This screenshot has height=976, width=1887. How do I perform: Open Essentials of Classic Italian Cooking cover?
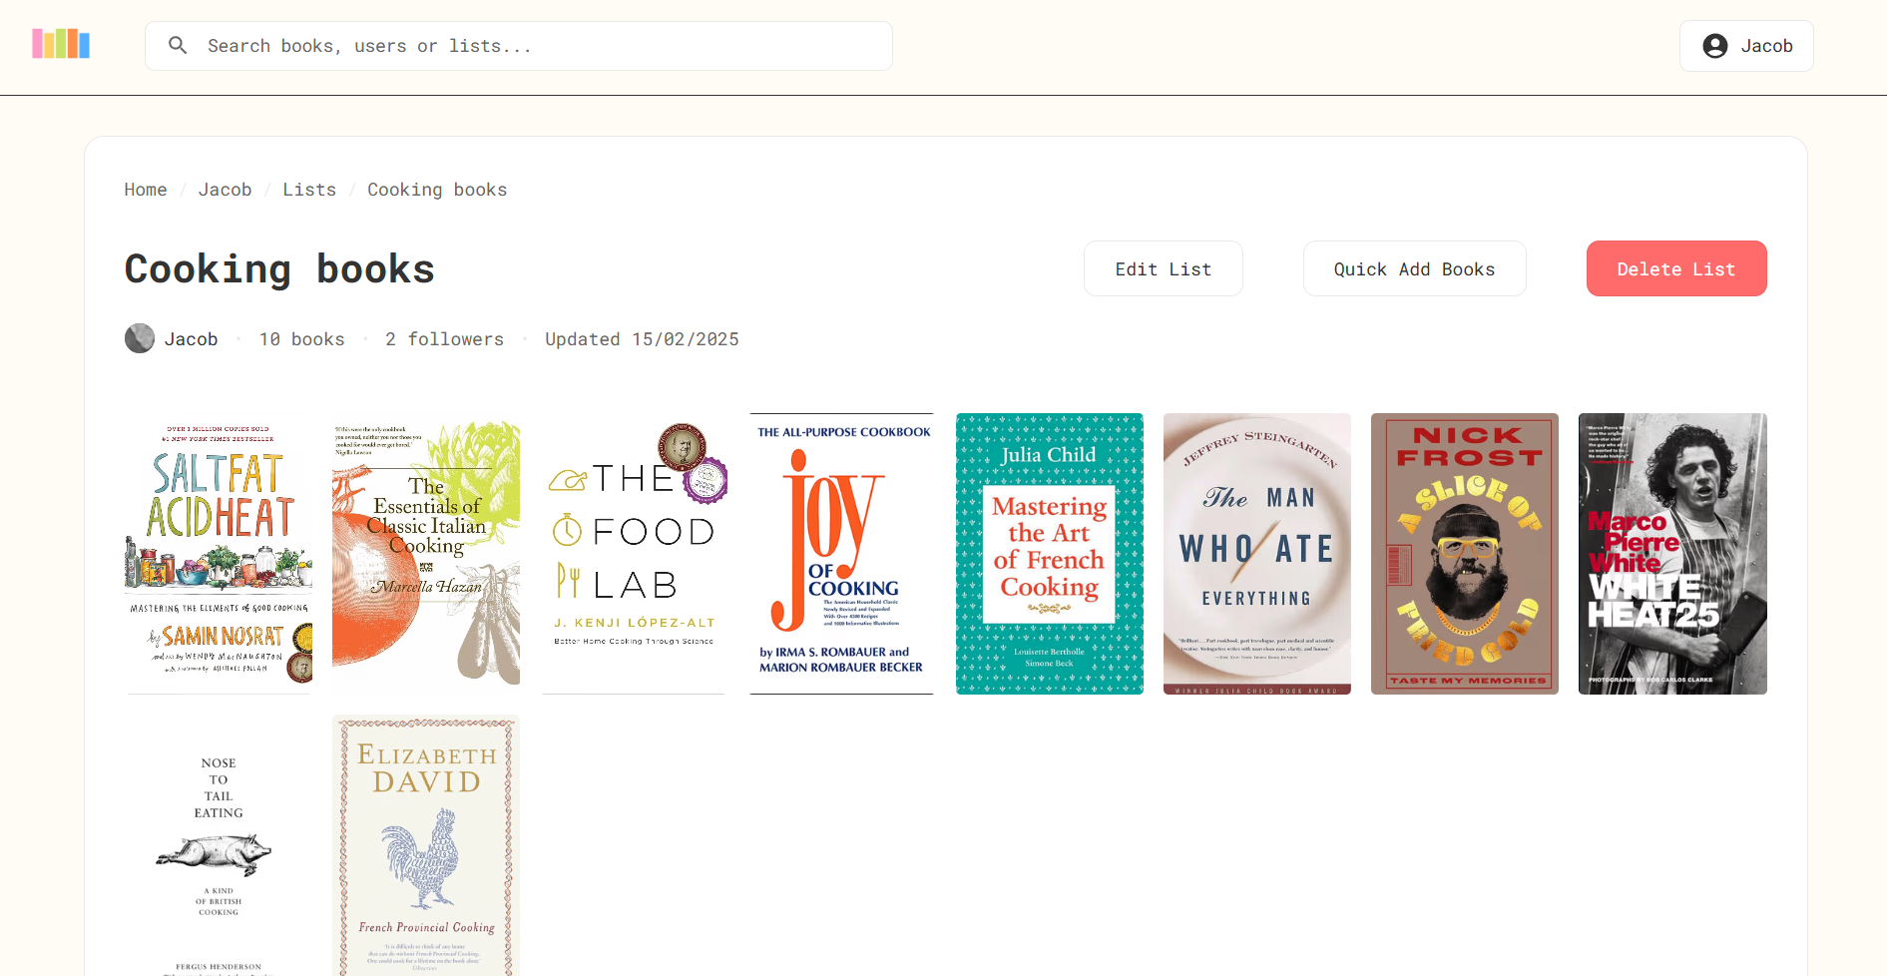pos(426,554)
